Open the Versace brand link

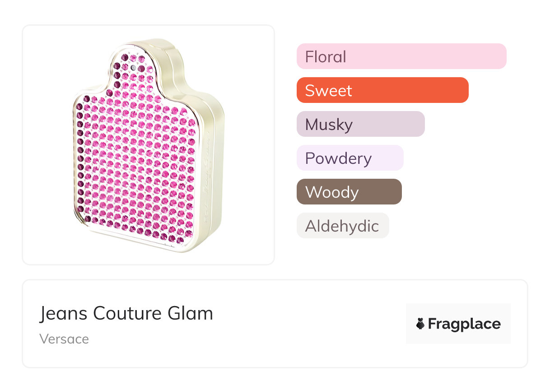point(64,339)
